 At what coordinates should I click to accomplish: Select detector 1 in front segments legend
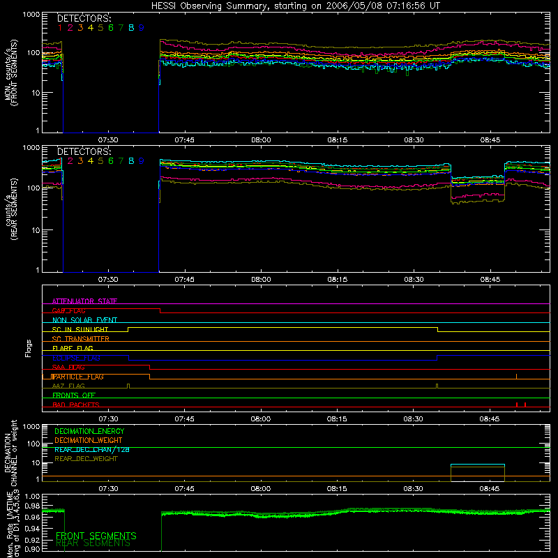coord(60,28)
